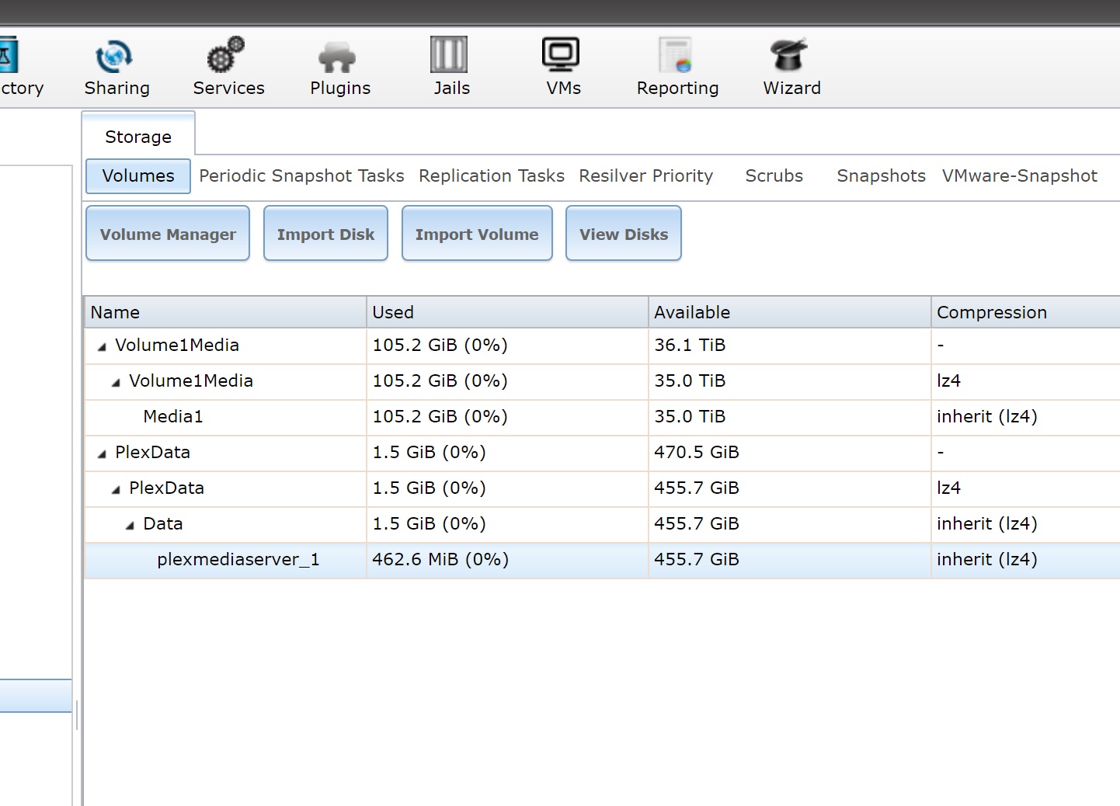1120x806 pixels.
Task: Select the Media1 dataset row
Action: [602, 417]
